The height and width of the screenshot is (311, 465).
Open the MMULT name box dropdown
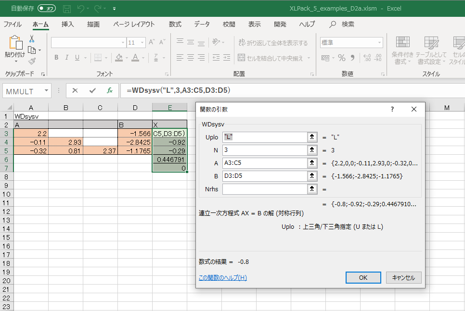point(46,90)
